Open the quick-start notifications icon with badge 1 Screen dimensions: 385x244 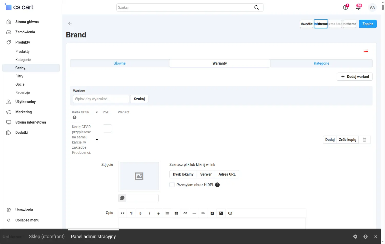(346, 7)
